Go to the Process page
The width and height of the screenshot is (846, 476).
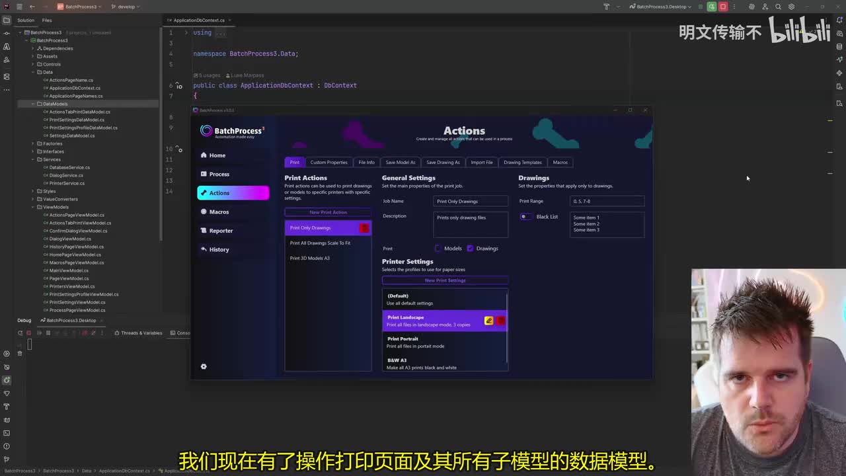[233, 174]
